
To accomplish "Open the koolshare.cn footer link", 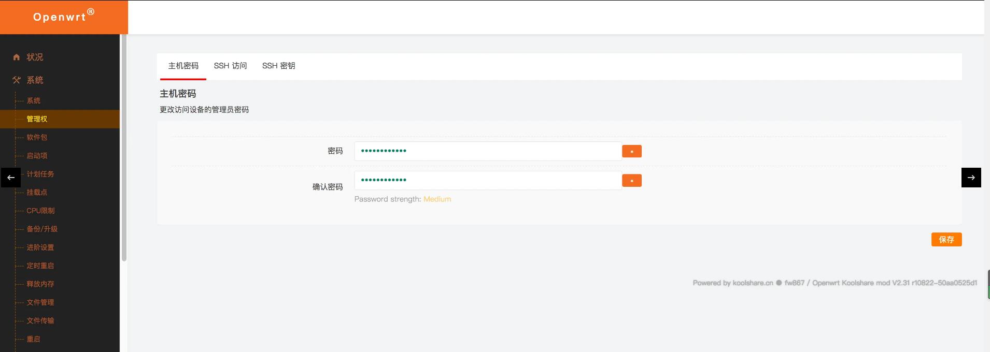I will (753, 283).
